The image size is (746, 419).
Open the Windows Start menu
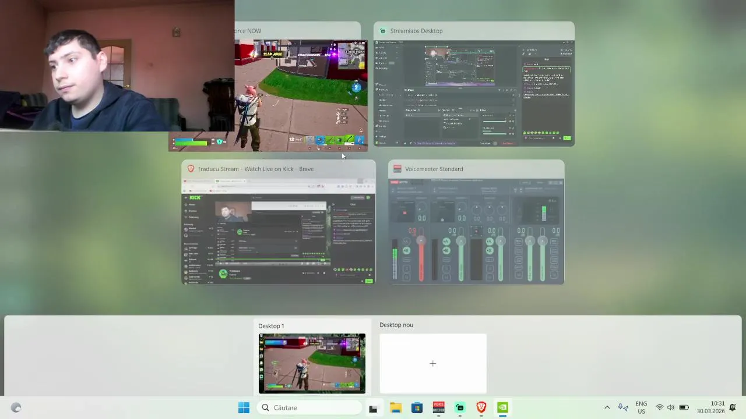pos(244,408)
